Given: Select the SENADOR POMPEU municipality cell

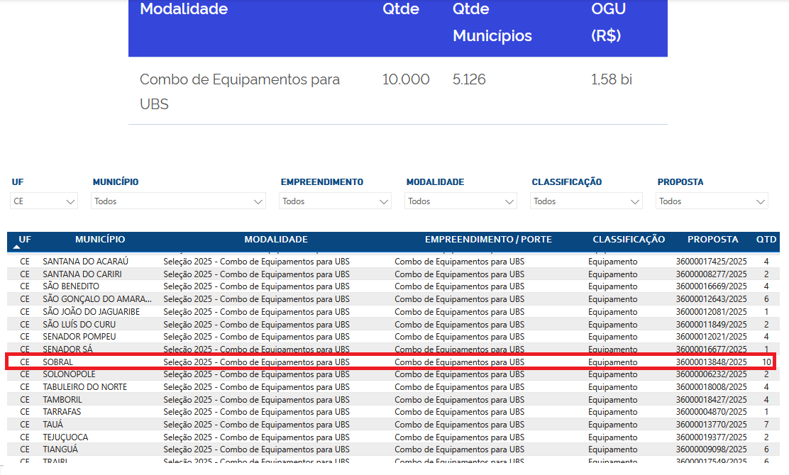Looking at the screenshot, I should (x=79, y=337).
